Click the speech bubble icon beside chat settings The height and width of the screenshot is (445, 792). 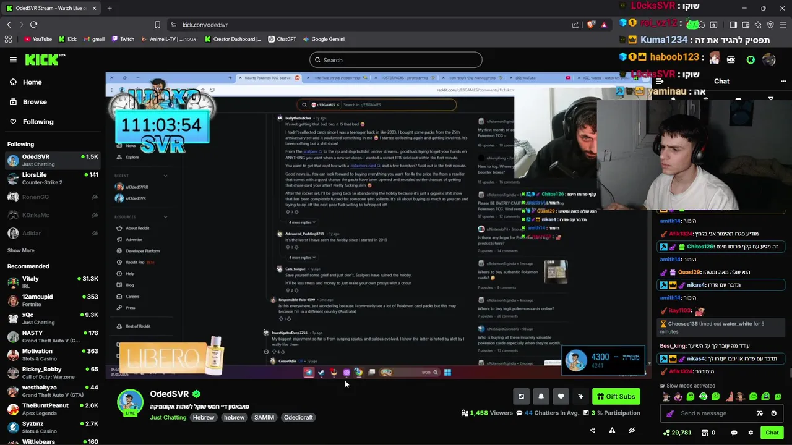[734, 433]
